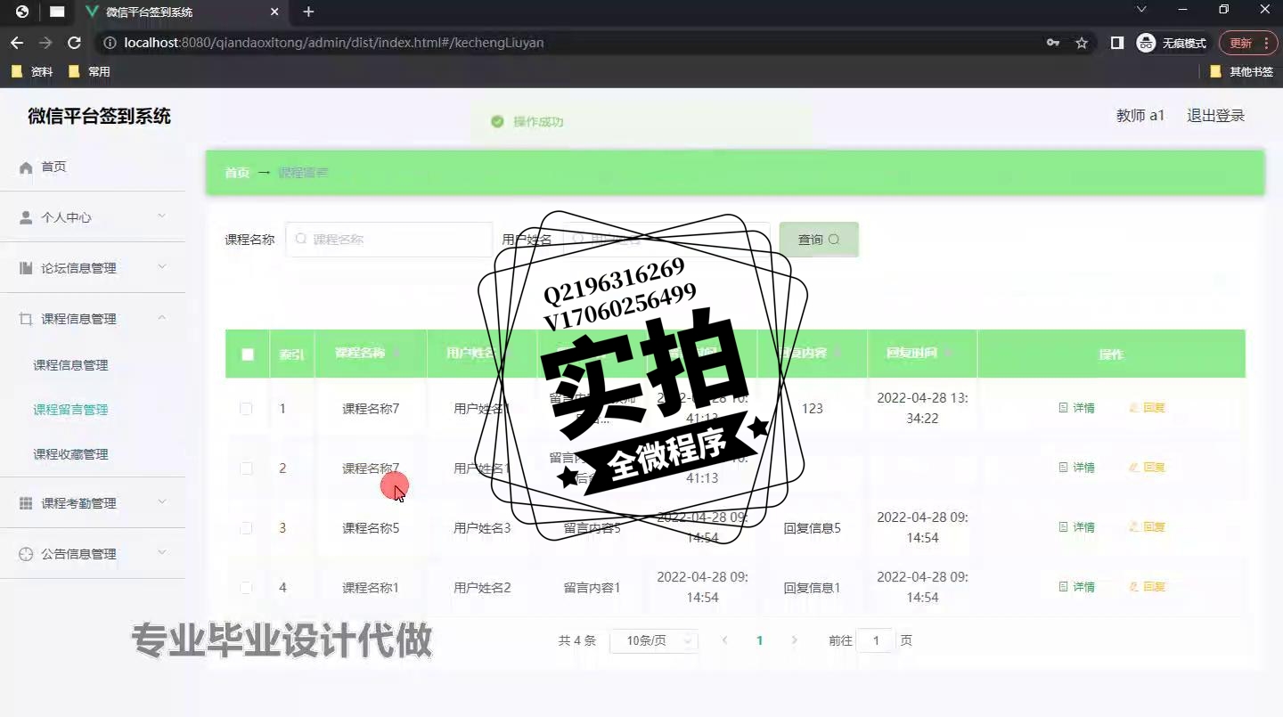Open saved passwords key icon
Screen dimensions: 1283x717
coord(1053,43)
